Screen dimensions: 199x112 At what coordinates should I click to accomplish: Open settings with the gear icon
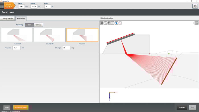(x=195, y=6)
